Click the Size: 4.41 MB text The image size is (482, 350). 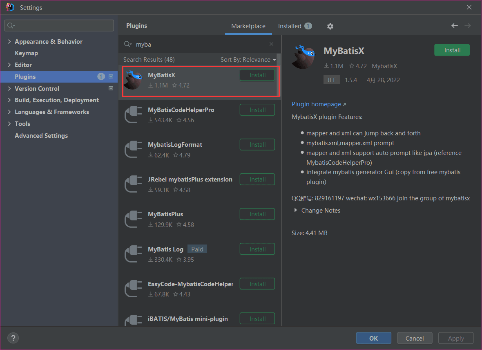tap(310, 233)
